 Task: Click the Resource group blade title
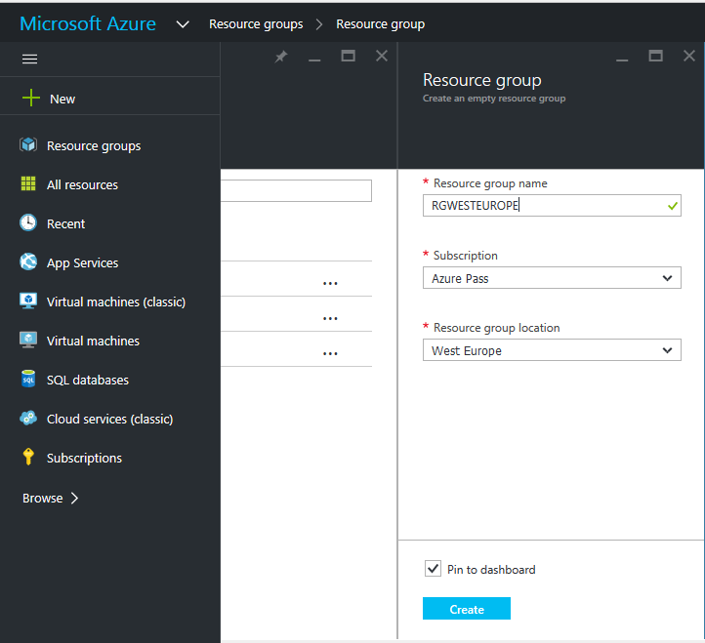[x=482, y=81]
